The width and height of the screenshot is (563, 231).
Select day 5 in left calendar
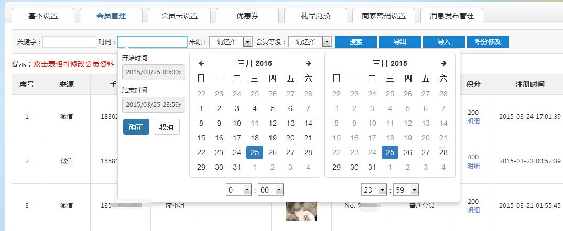(273, 108)
